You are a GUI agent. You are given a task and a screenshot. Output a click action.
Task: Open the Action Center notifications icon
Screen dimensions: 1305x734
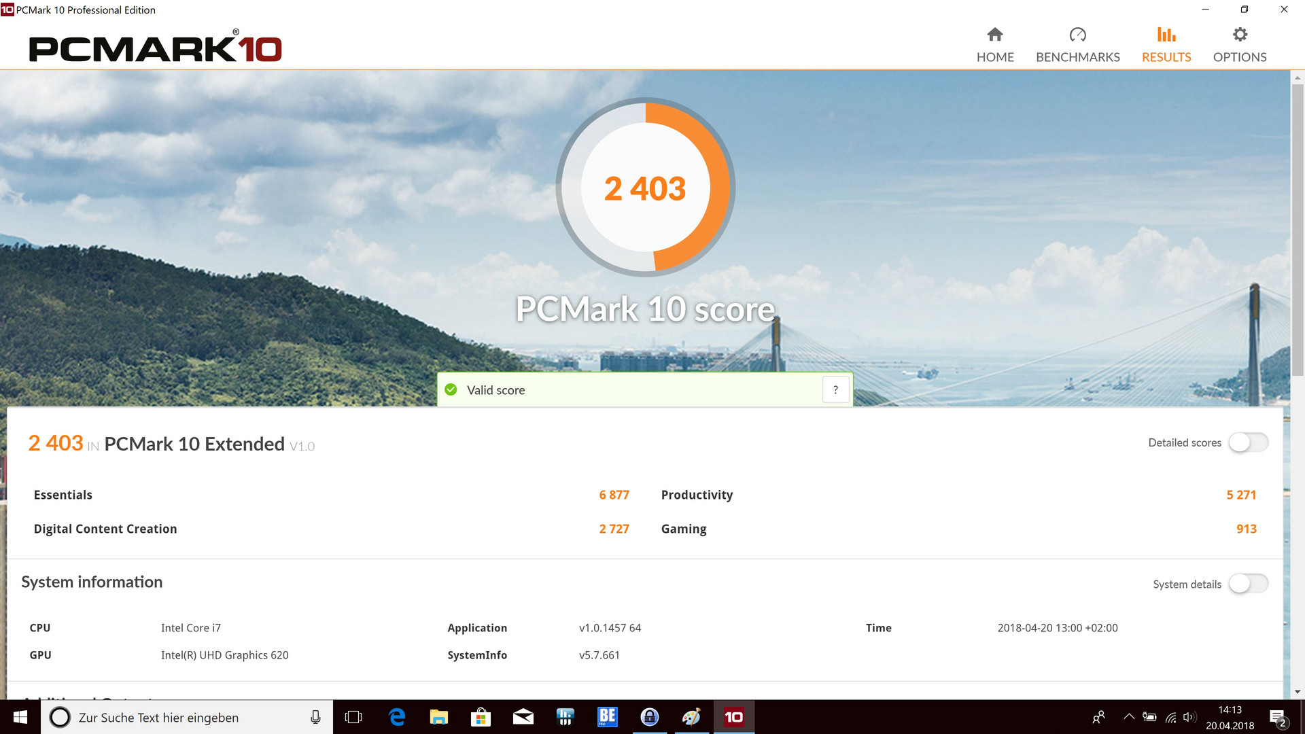(1278, 718)
